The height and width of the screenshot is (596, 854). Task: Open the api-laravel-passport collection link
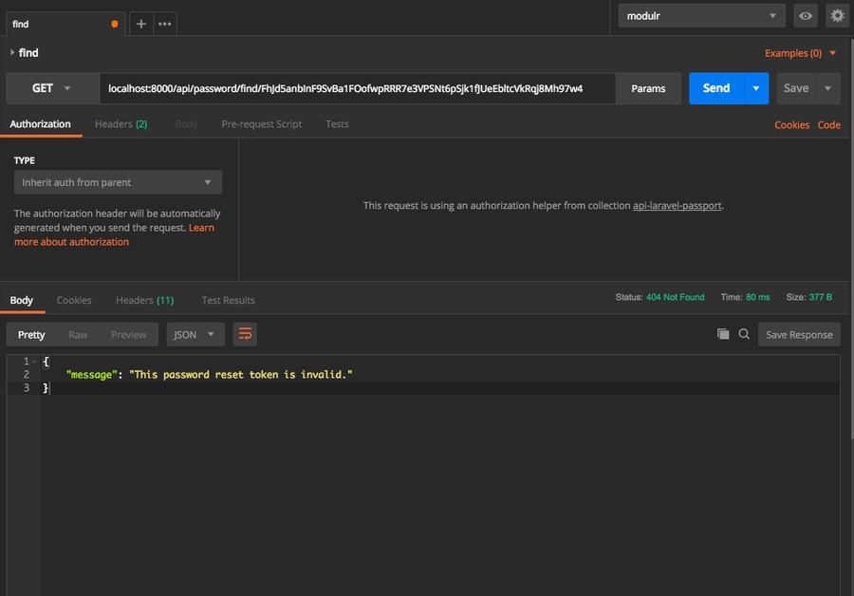coord(678,205)
